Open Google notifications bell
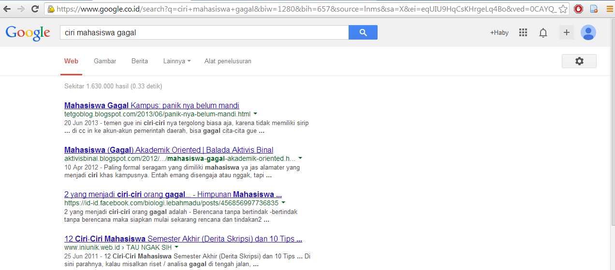 [543, 33]
